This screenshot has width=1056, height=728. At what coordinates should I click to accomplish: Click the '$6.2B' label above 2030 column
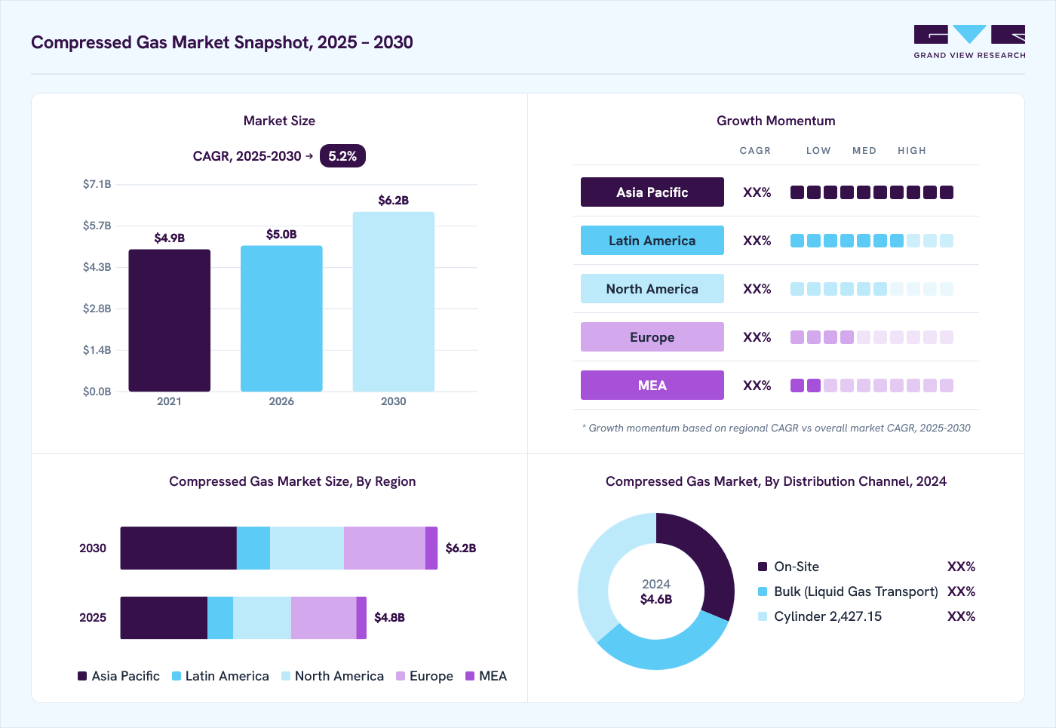click(x=394, y=201)
